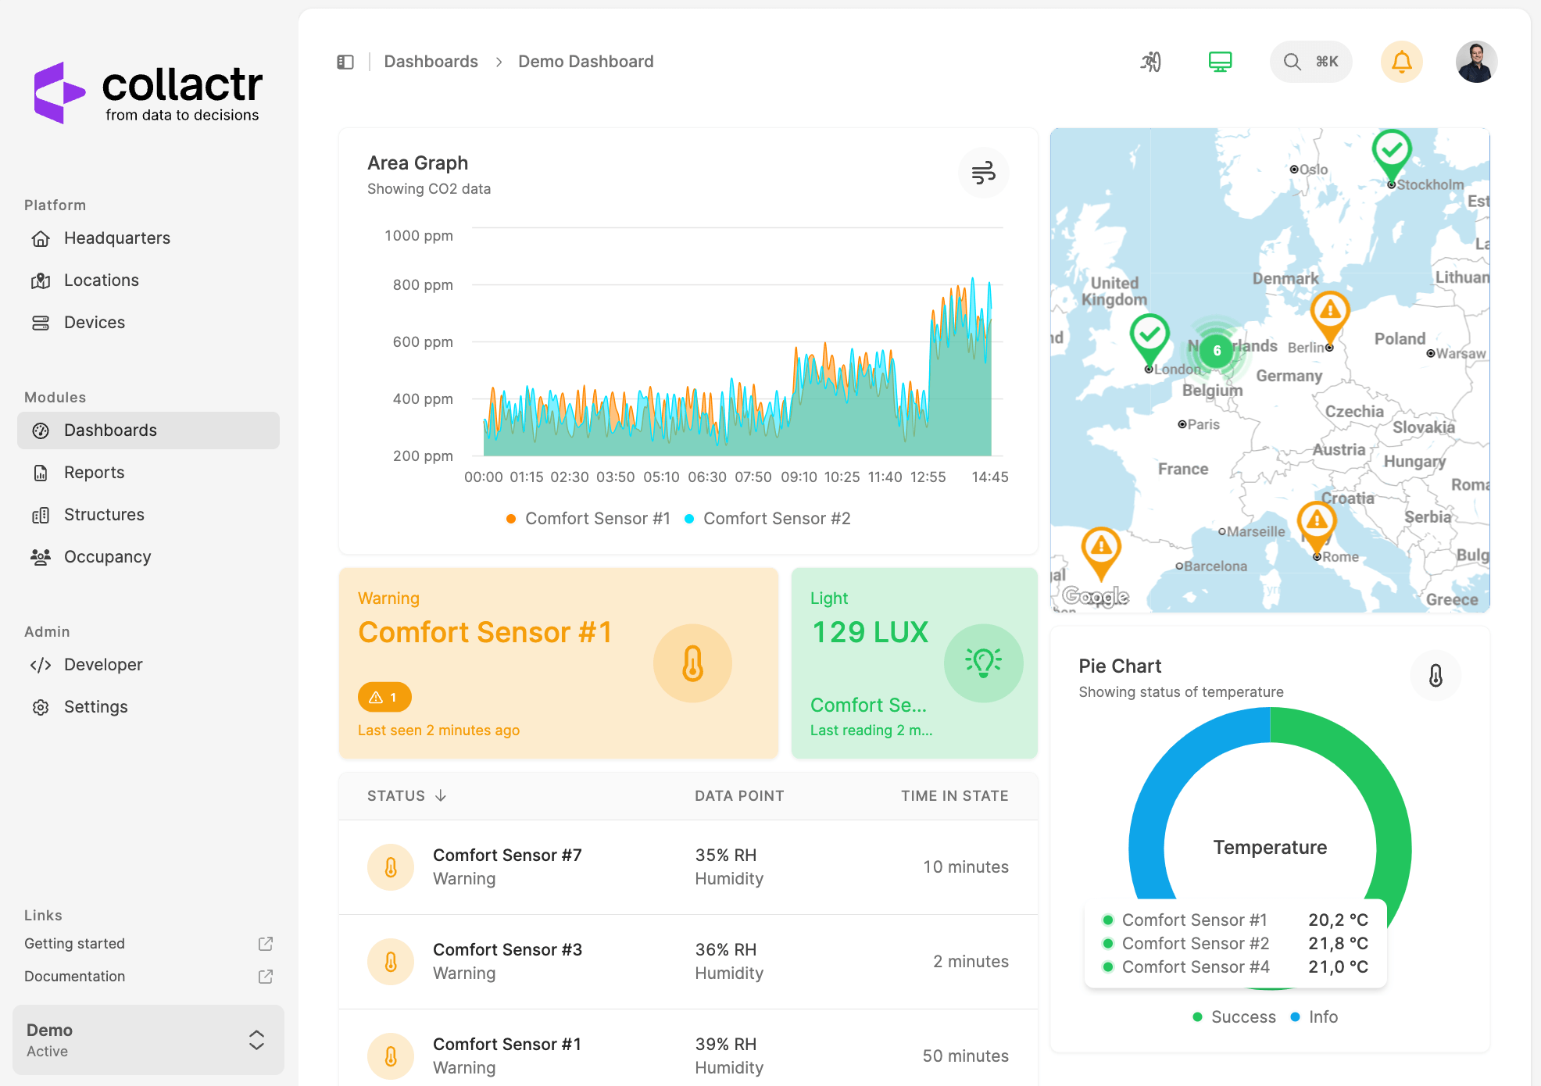Open the user profile avatar

[1476, 61]
